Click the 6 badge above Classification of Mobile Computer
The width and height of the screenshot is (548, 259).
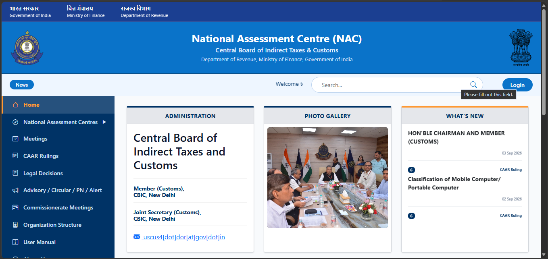coord(411,170)
